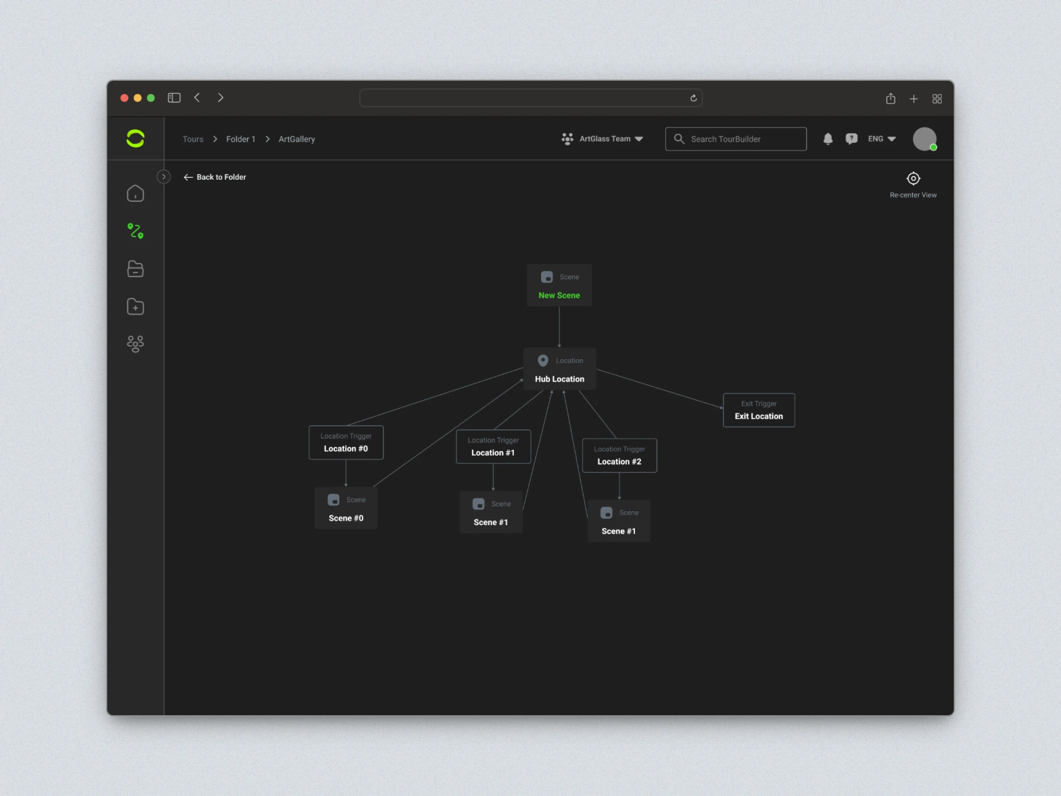Click the Search TourBuilder field

click(x=736, y=139)
